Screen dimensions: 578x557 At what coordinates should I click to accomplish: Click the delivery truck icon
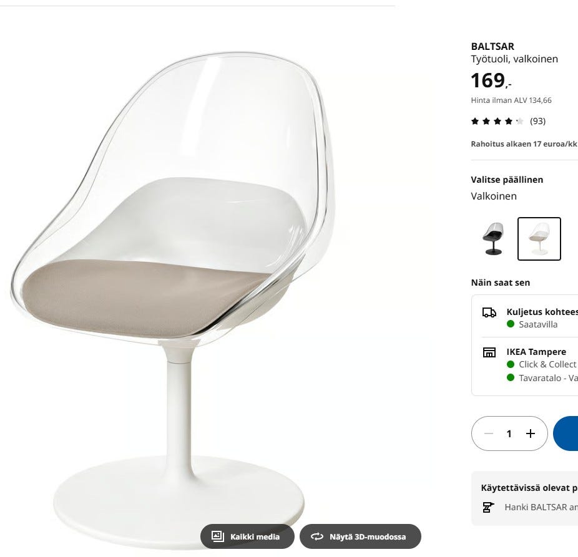489,312
